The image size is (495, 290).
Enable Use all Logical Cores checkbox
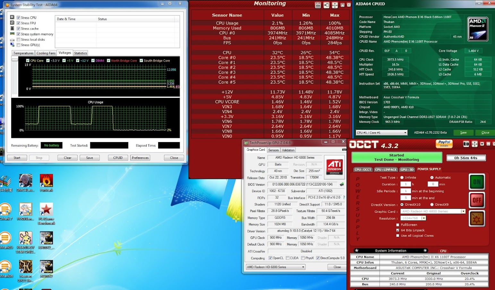398,236
